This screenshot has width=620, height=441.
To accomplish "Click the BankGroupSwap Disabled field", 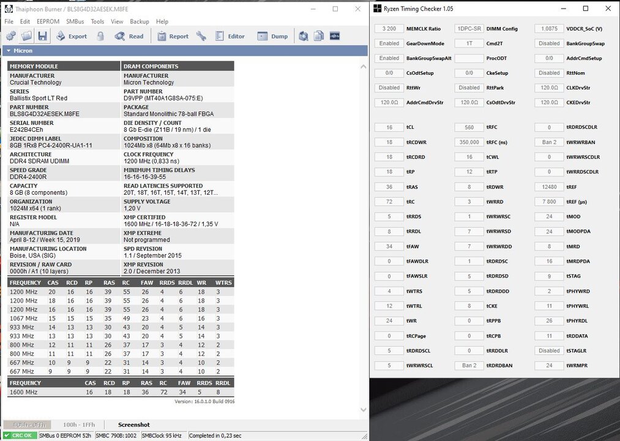I will (x=549, y=43).
